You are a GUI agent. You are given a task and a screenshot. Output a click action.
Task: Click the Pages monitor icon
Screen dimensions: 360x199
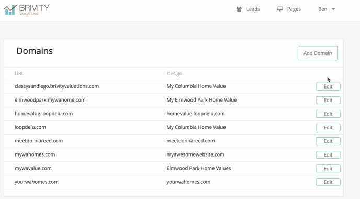click(280, 9)
